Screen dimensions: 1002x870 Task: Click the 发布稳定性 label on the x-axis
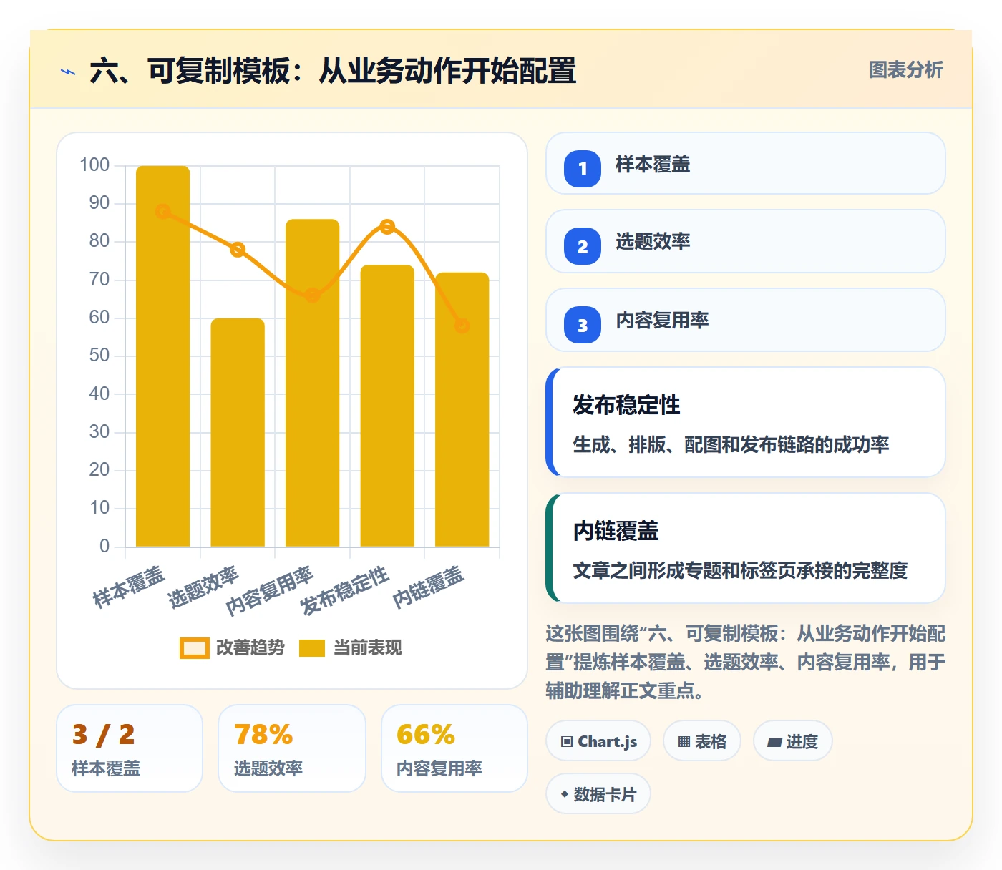pyautogui.click(x=344, y=591)
